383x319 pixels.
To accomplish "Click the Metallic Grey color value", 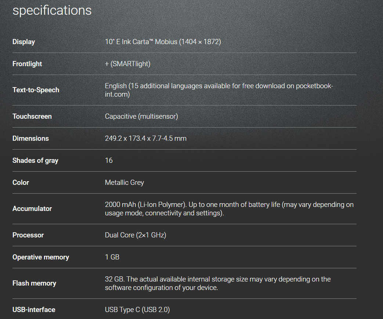I will (x=124, y=183).
